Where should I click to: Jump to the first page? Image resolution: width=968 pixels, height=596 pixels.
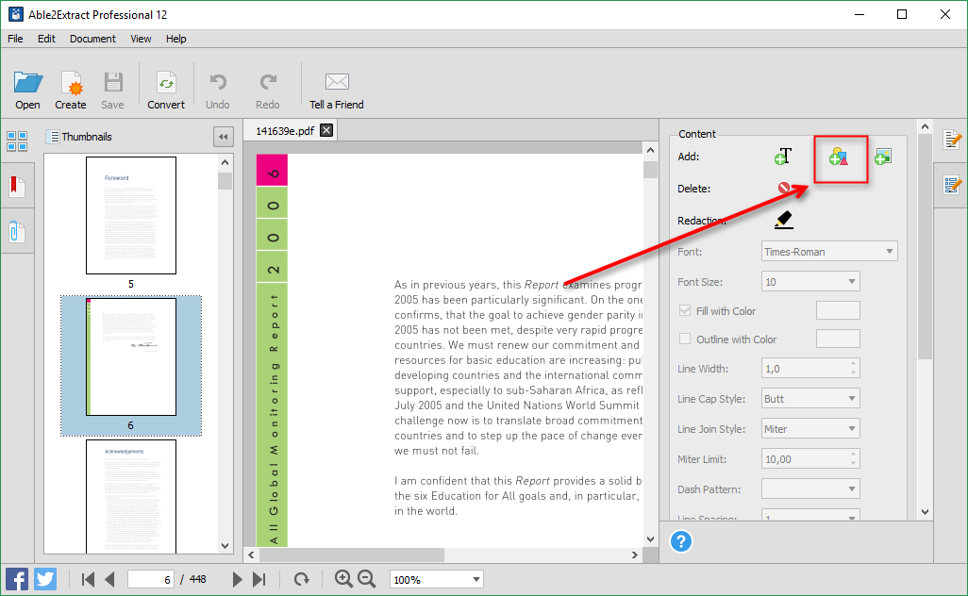point(89,579)
